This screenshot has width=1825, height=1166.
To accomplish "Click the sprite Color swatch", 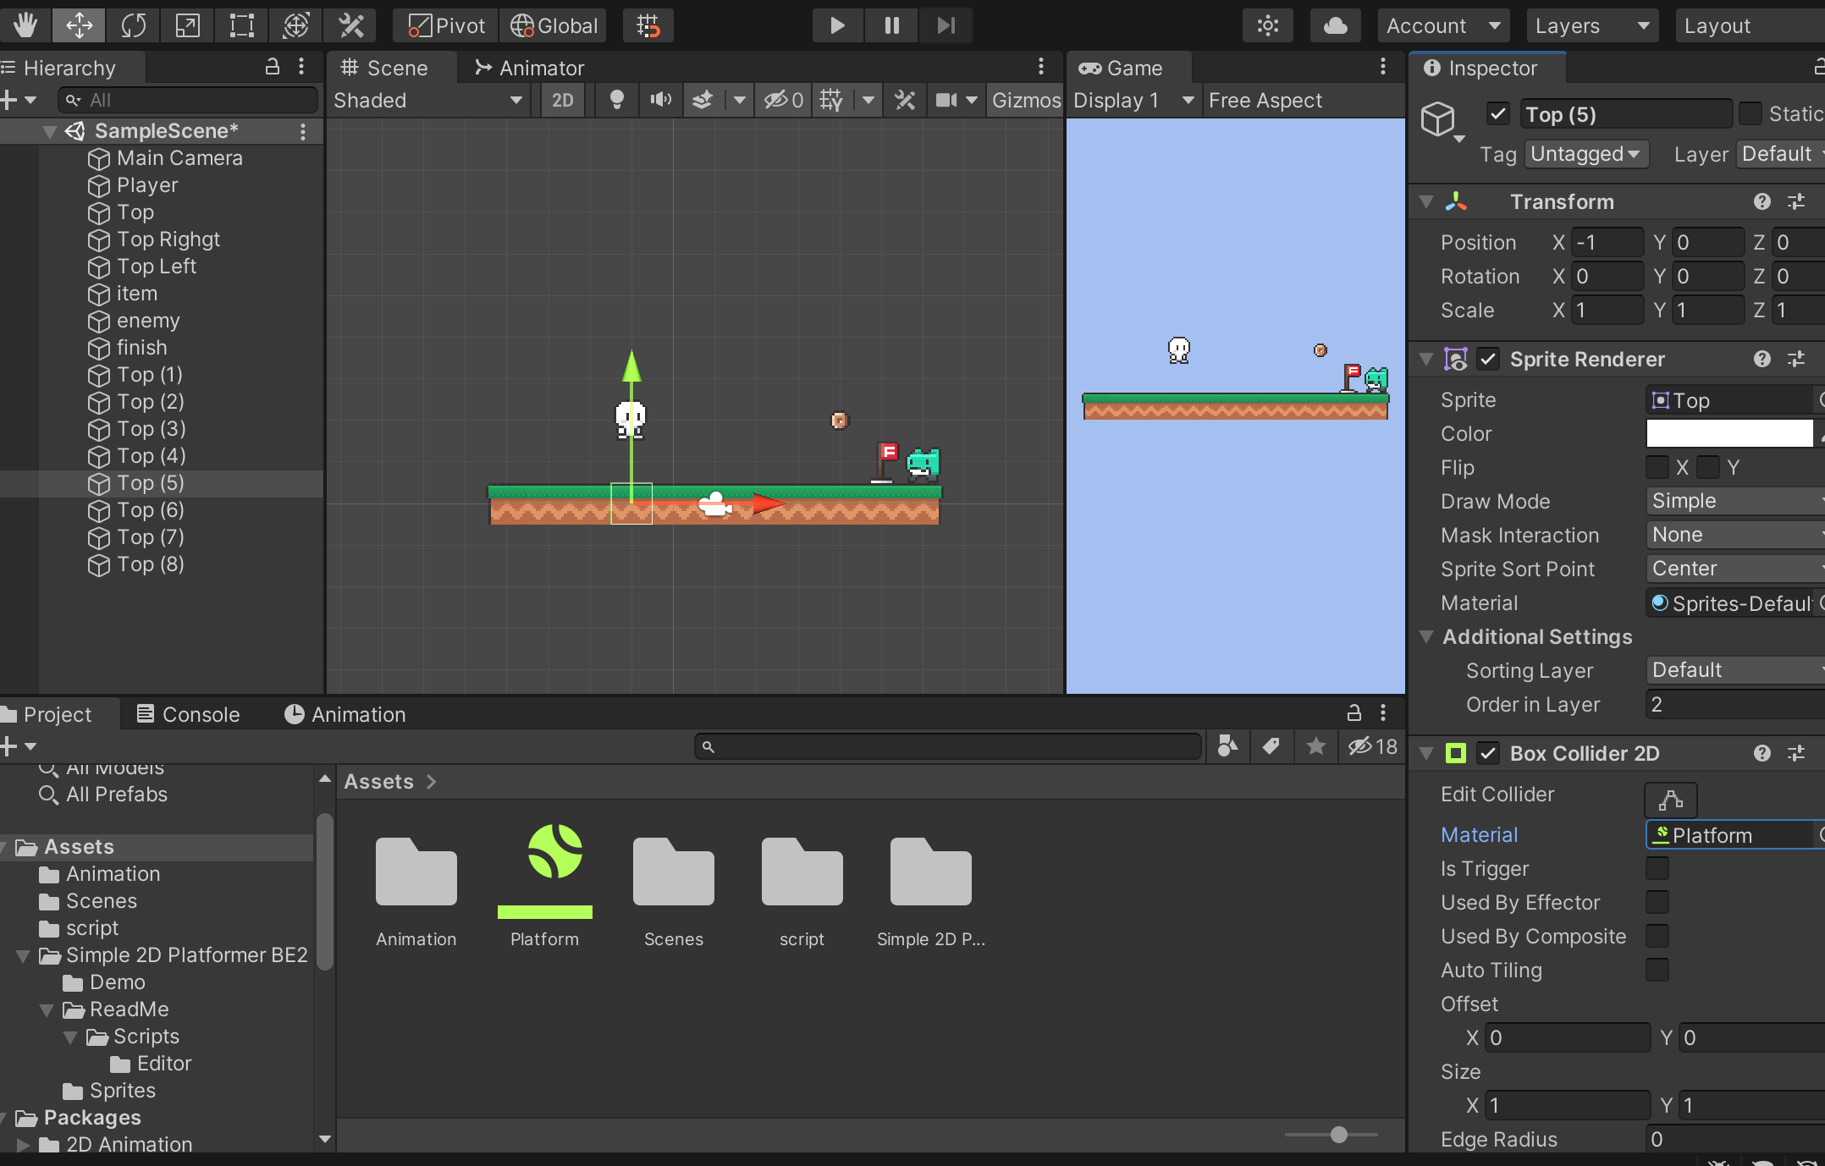I will pyautogui.click(x=1729, y=433).
